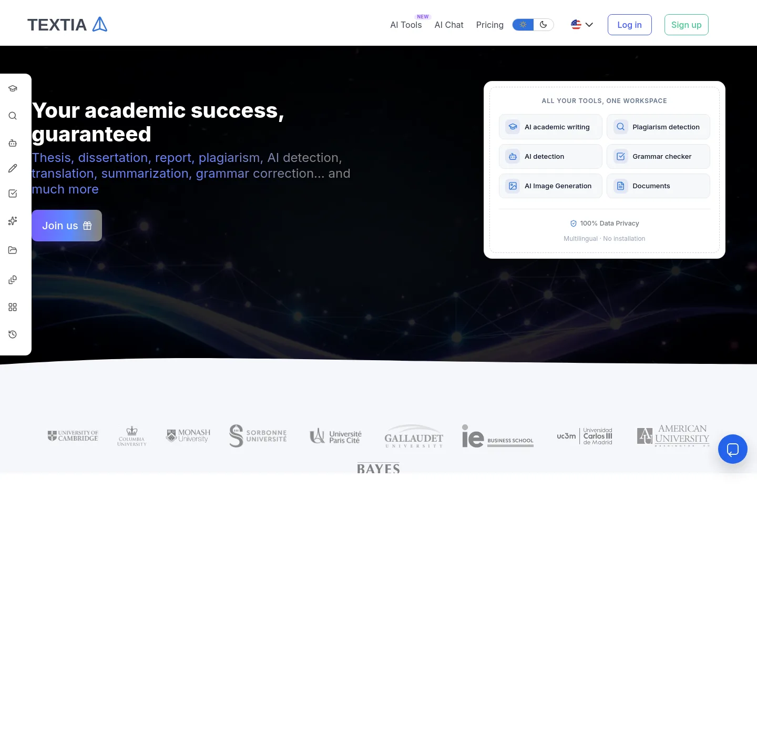Open the Plagiarism detection card

tap(658, 127)
